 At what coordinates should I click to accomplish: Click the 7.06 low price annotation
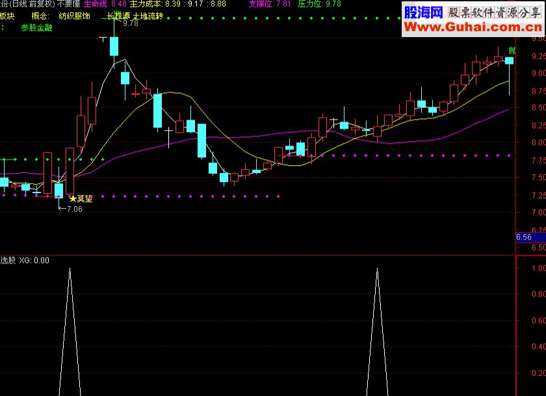click(75, 209)
